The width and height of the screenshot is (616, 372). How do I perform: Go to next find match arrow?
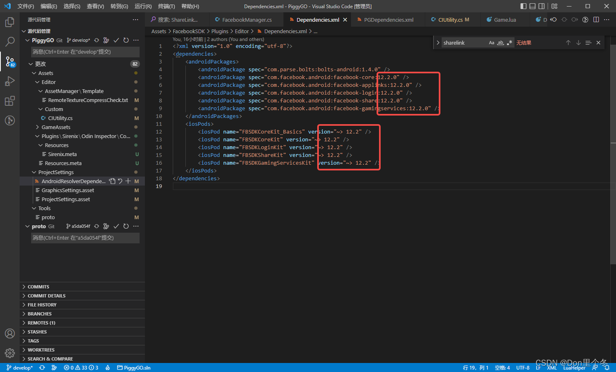[x=578, y=43]
